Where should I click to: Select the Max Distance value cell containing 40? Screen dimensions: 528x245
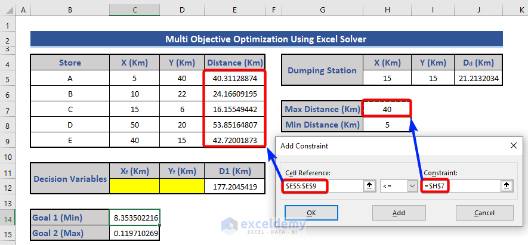coord(386,109)
